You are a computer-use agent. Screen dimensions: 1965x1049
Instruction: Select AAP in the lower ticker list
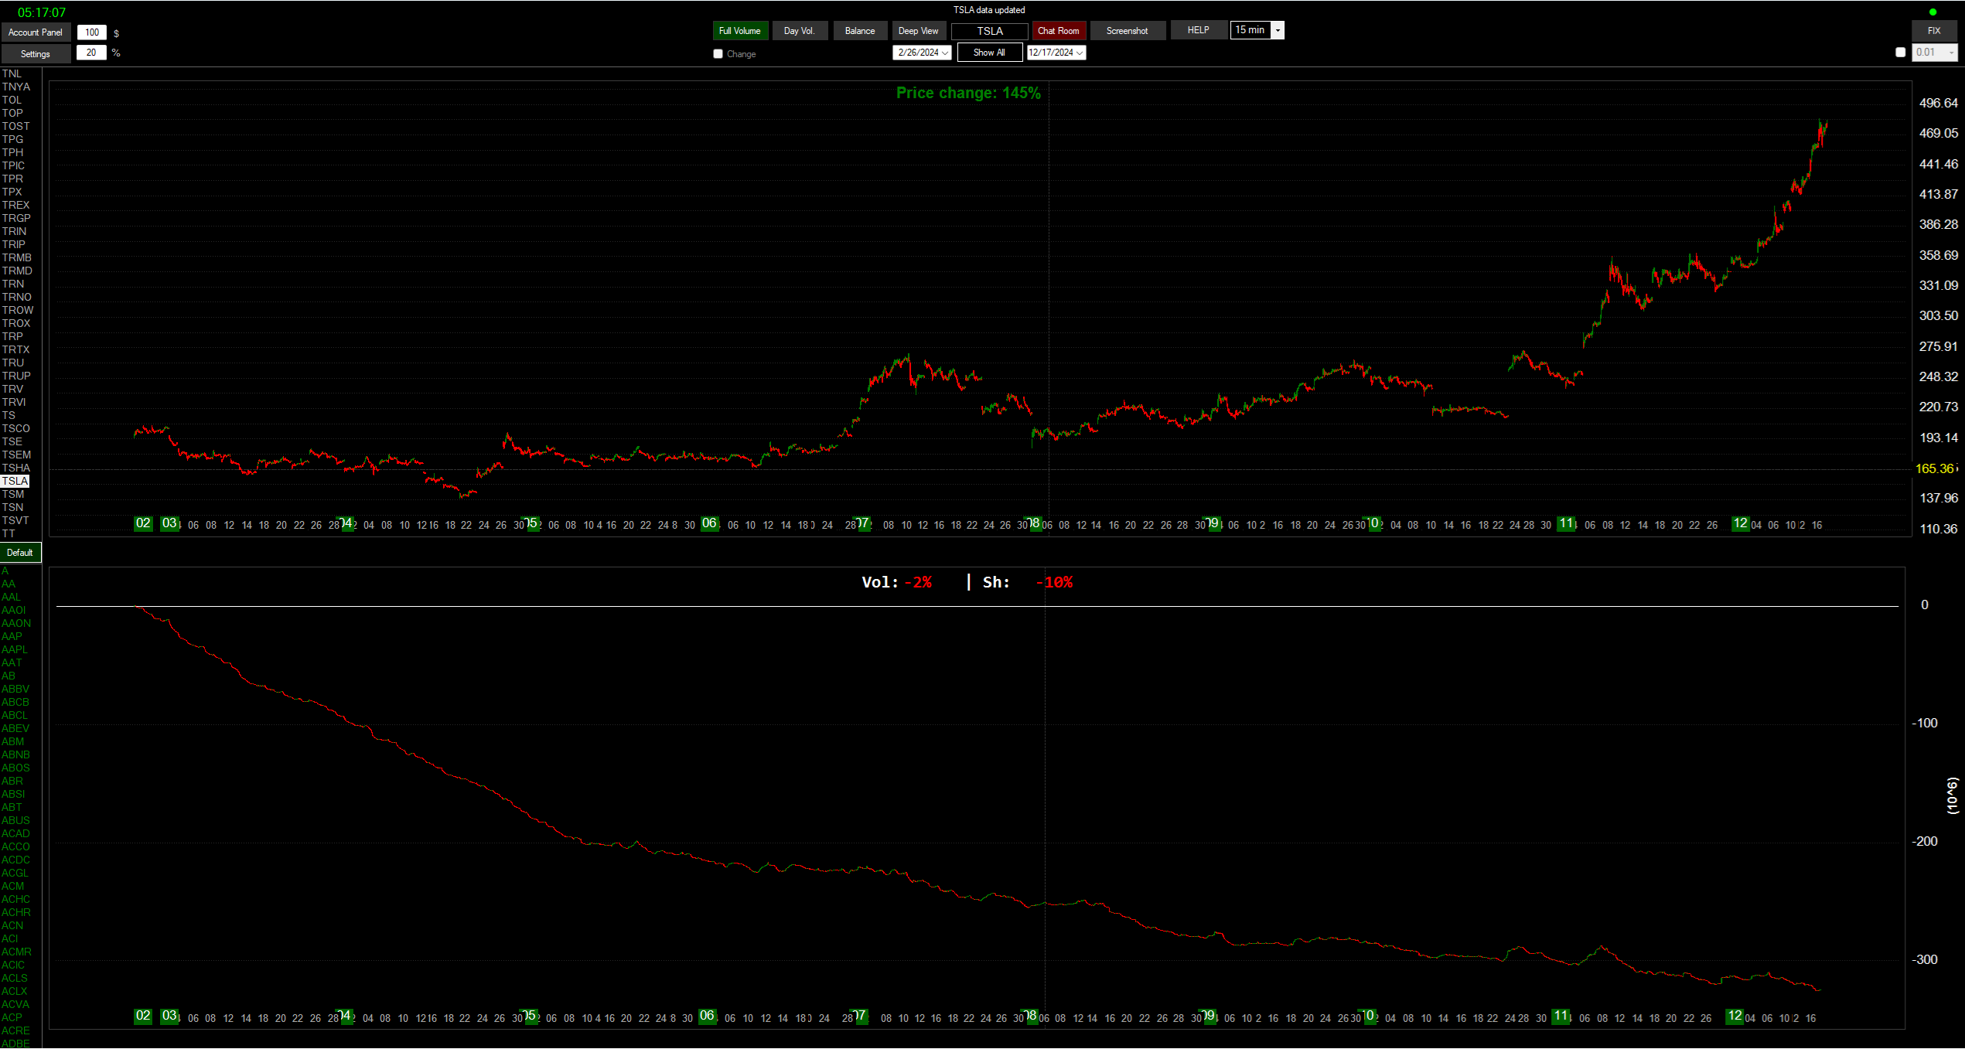coord(12,636)
